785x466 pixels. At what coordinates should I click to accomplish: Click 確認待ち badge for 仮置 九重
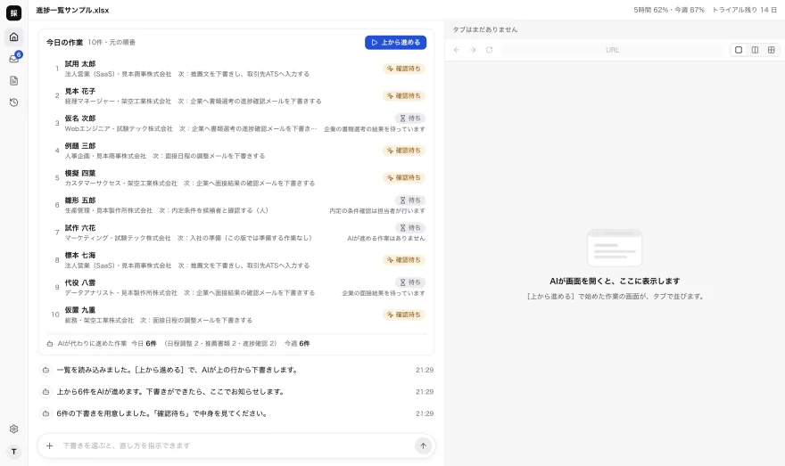pyautogui.click(x=404, y=315)
